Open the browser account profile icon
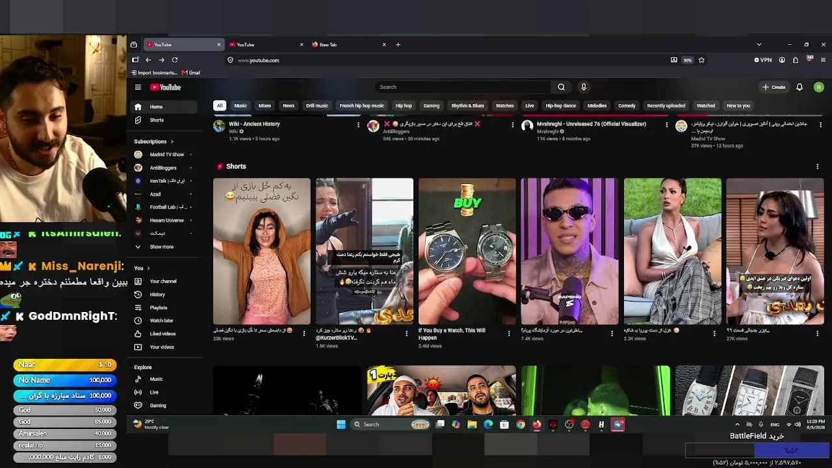 (782, 60)
